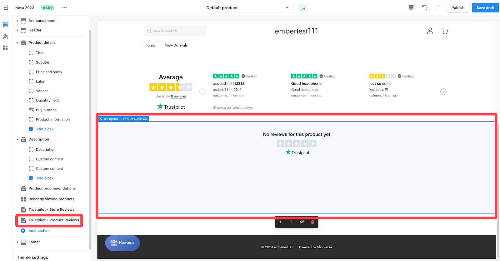This screenshot has width=500, height=261.
Task: Open the Rewards button
Action: (x=122, y=243)
